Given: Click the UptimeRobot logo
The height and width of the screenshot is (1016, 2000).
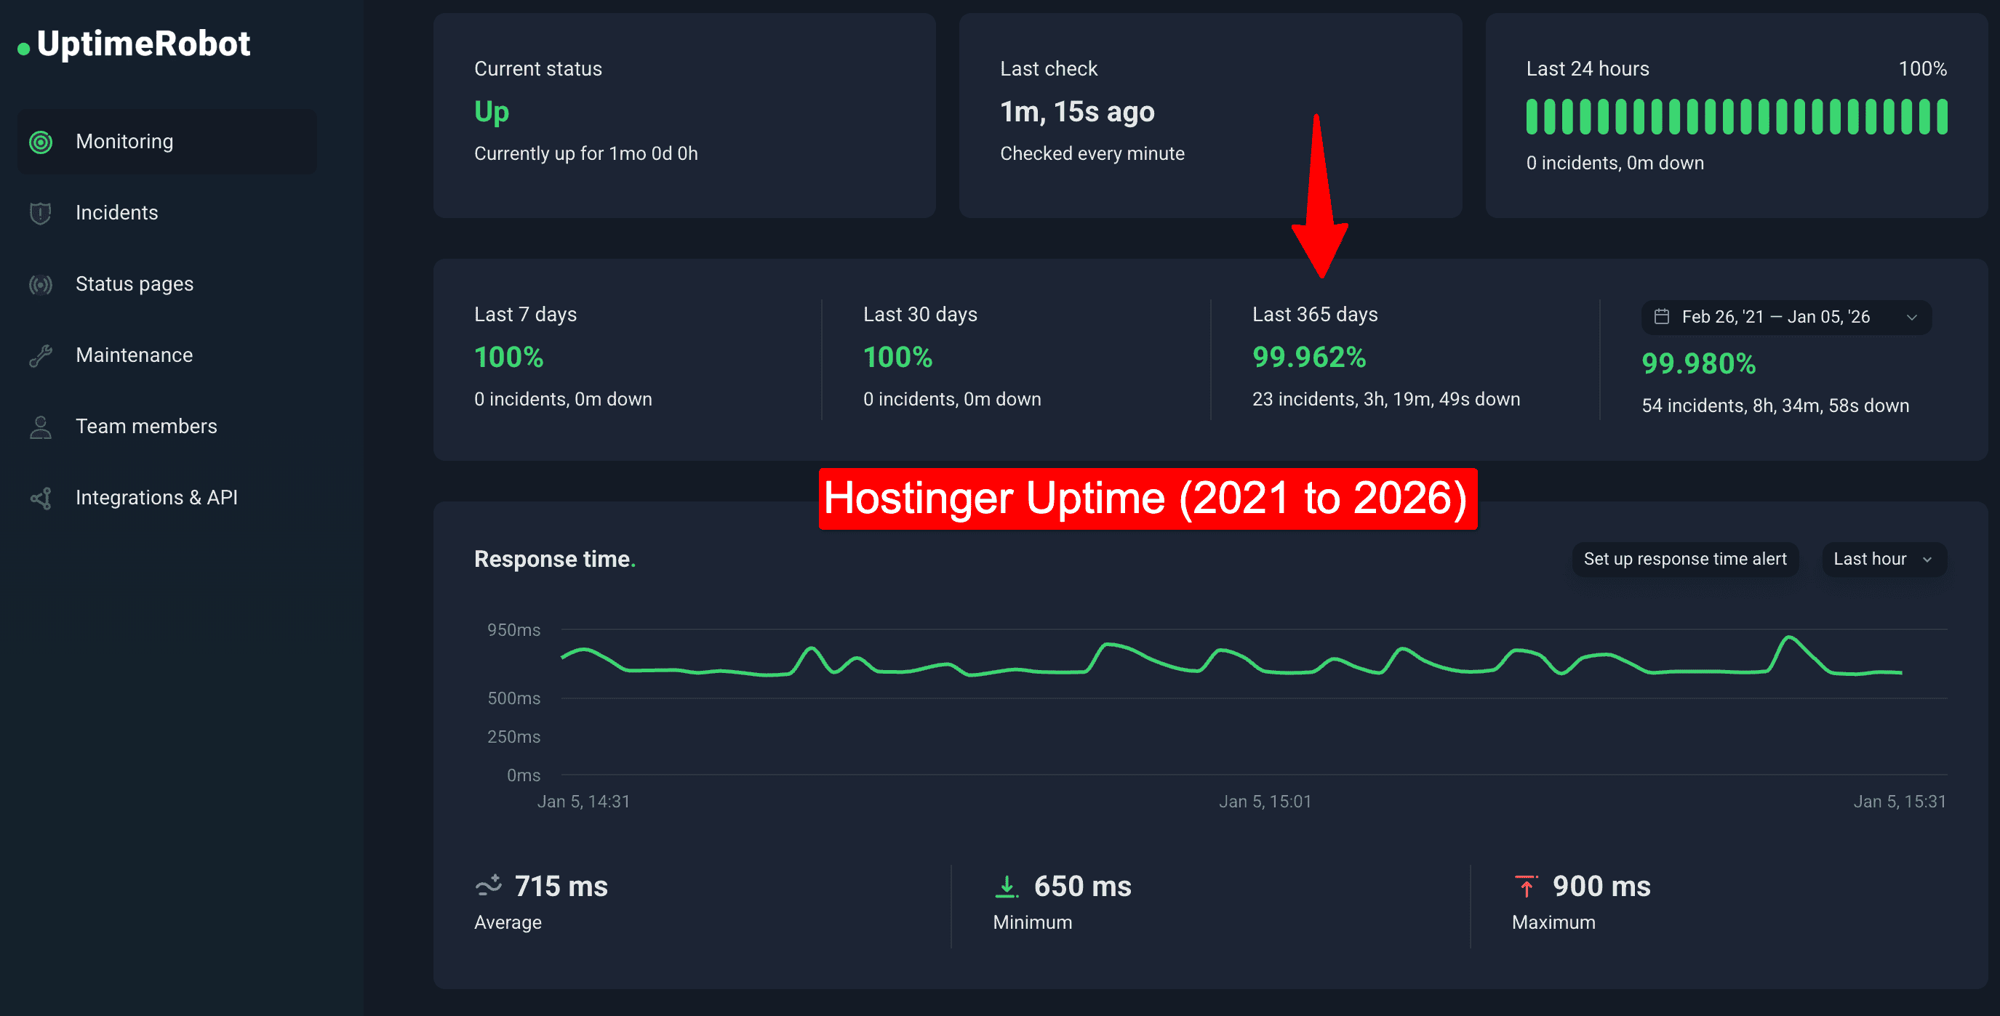Looking at the screenshot, I should [134, 44].
